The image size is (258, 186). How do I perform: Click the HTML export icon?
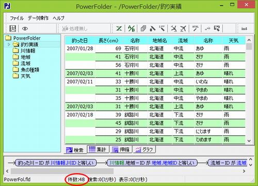click(x=196, y=28)
